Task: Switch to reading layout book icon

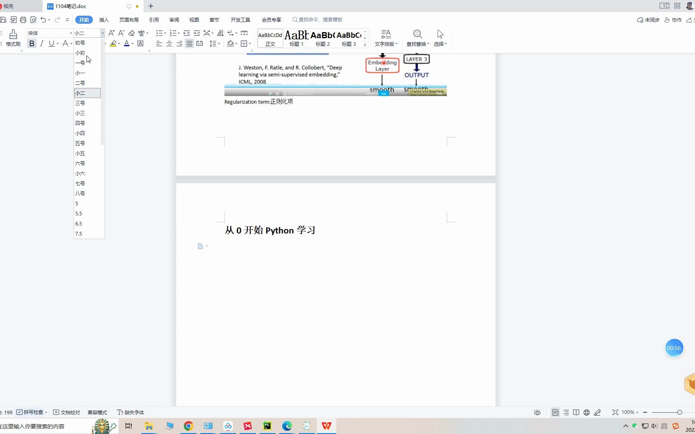Action: click(x=576, y=412)
